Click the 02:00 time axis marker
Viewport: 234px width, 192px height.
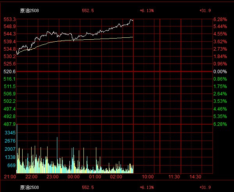tap(116, 177)
